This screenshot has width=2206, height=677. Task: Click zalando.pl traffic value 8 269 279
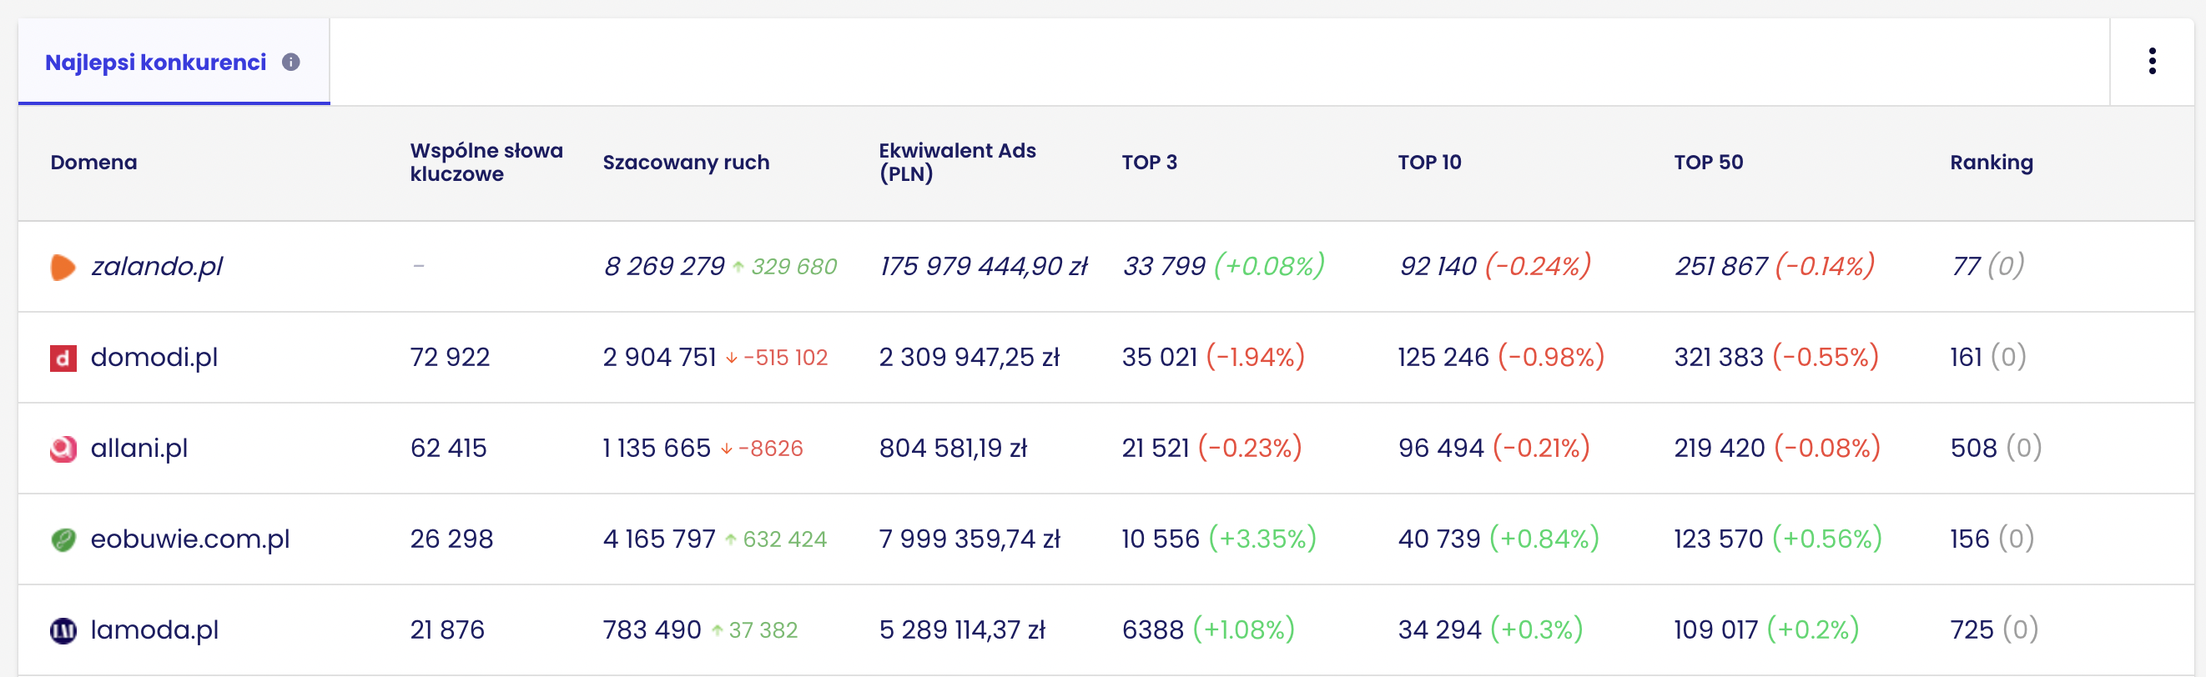click(664, 266)
